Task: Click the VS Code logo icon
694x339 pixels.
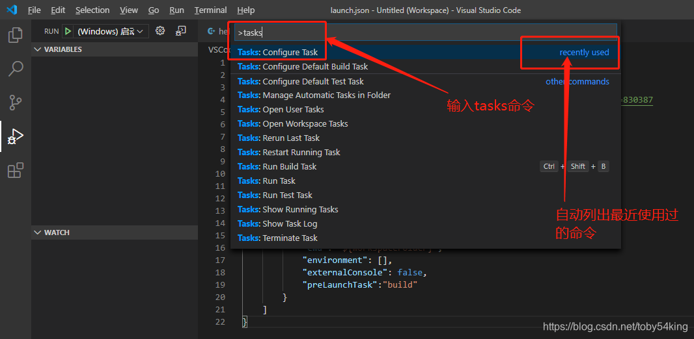Action: [x=12, y=10]
